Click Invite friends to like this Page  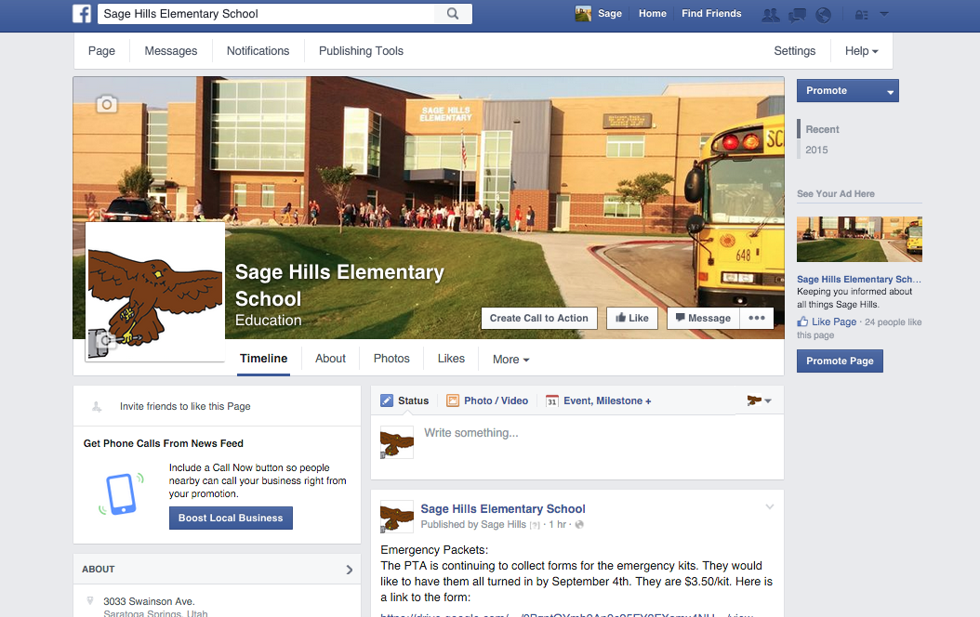coord(185,407)
